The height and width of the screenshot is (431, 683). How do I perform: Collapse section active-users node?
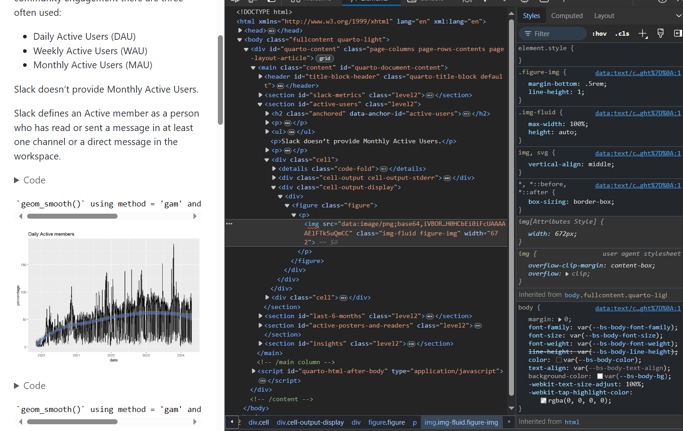coord(260,104)
